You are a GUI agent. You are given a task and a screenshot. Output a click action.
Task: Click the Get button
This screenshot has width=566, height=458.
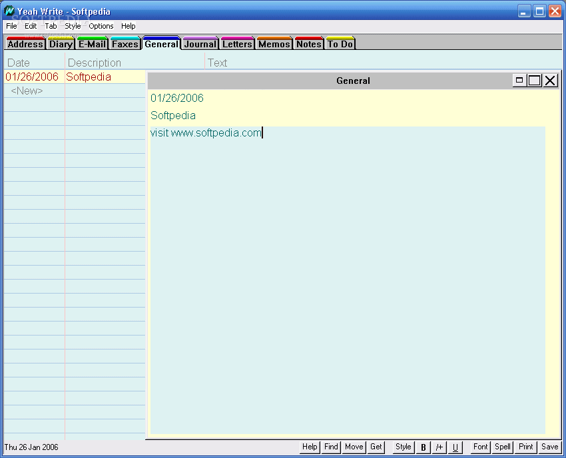[376, 447]
